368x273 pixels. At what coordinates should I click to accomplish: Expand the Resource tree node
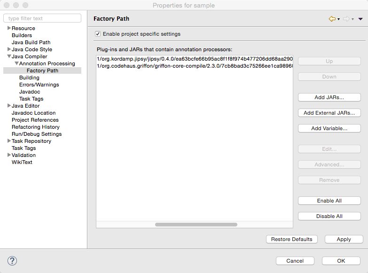9,28
